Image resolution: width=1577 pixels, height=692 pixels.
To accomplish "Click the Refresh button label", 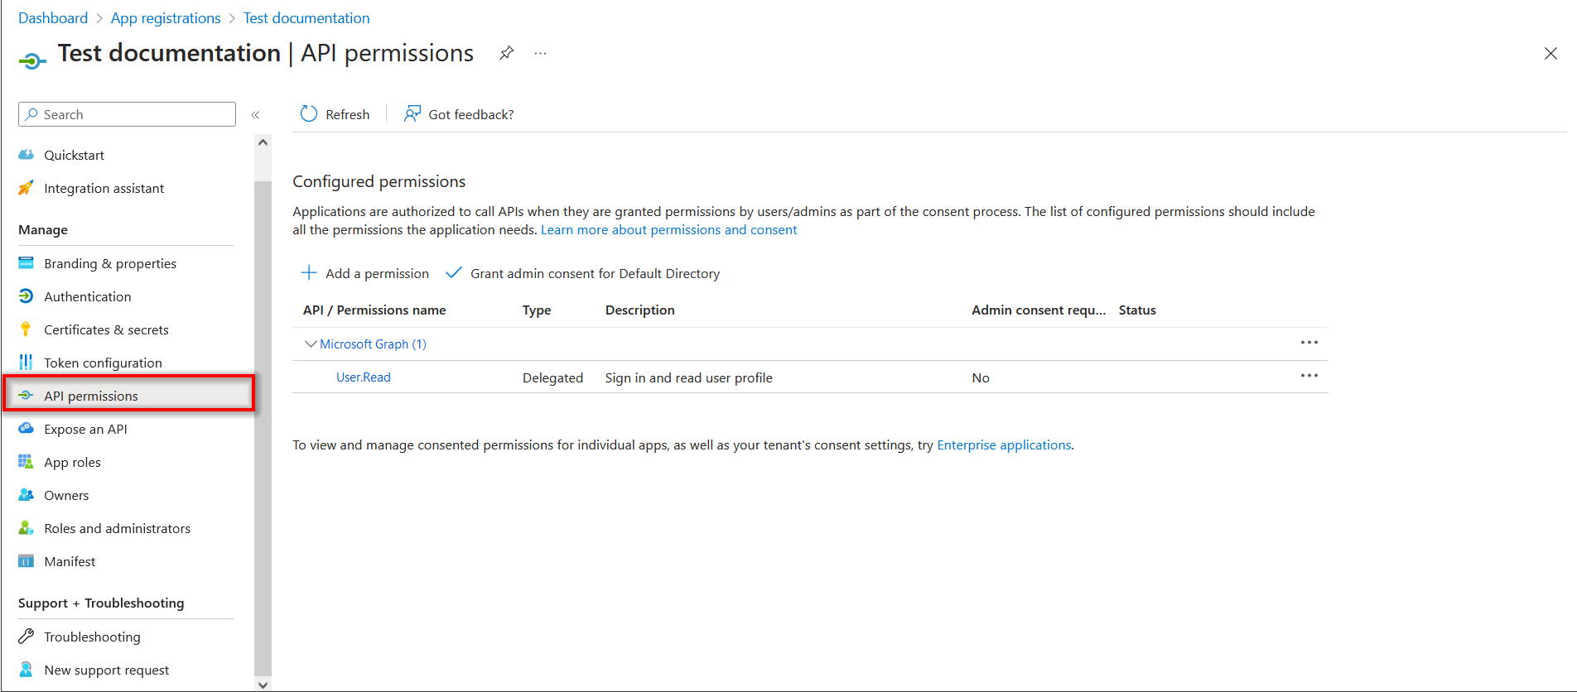I will (347, 114).
